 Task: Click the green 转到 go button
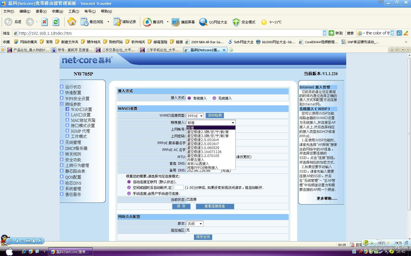336,33
